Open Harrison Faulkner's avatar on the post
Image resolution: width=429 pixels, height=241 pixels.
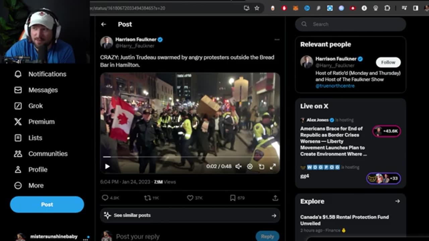pyautogui.click(x=107, y=43)
